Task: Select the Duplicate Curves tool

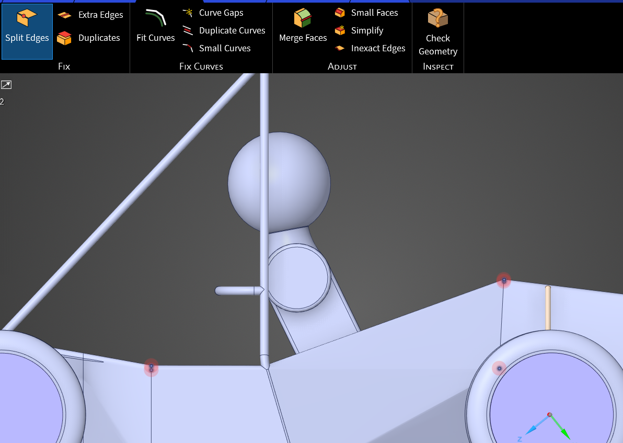Action: [x=224, y=31]
